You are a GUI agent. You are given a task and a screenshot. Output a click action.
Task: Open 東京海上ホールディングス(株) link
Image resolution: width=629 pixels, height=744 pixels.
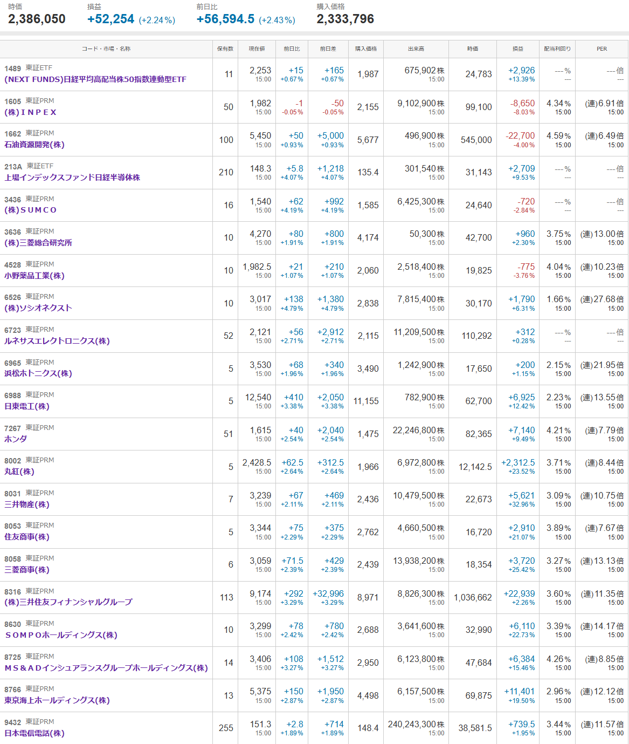(x=57, y=700)
